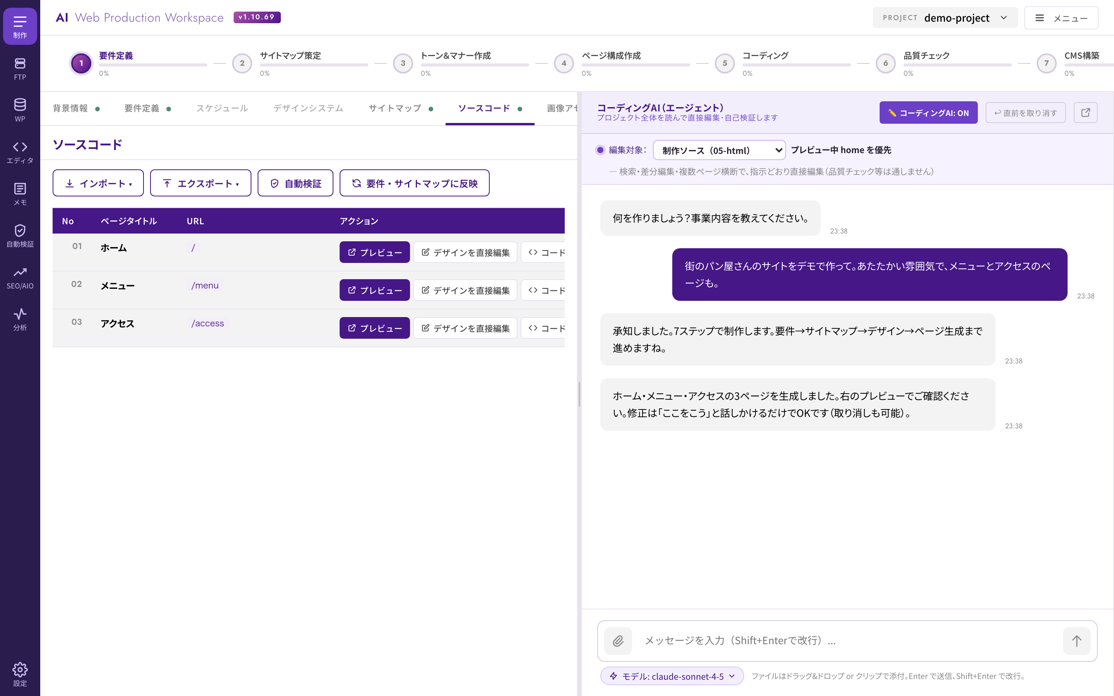Preview the アクセス page
This screenshot has width=1114, height=696.
tap(375, 328)
